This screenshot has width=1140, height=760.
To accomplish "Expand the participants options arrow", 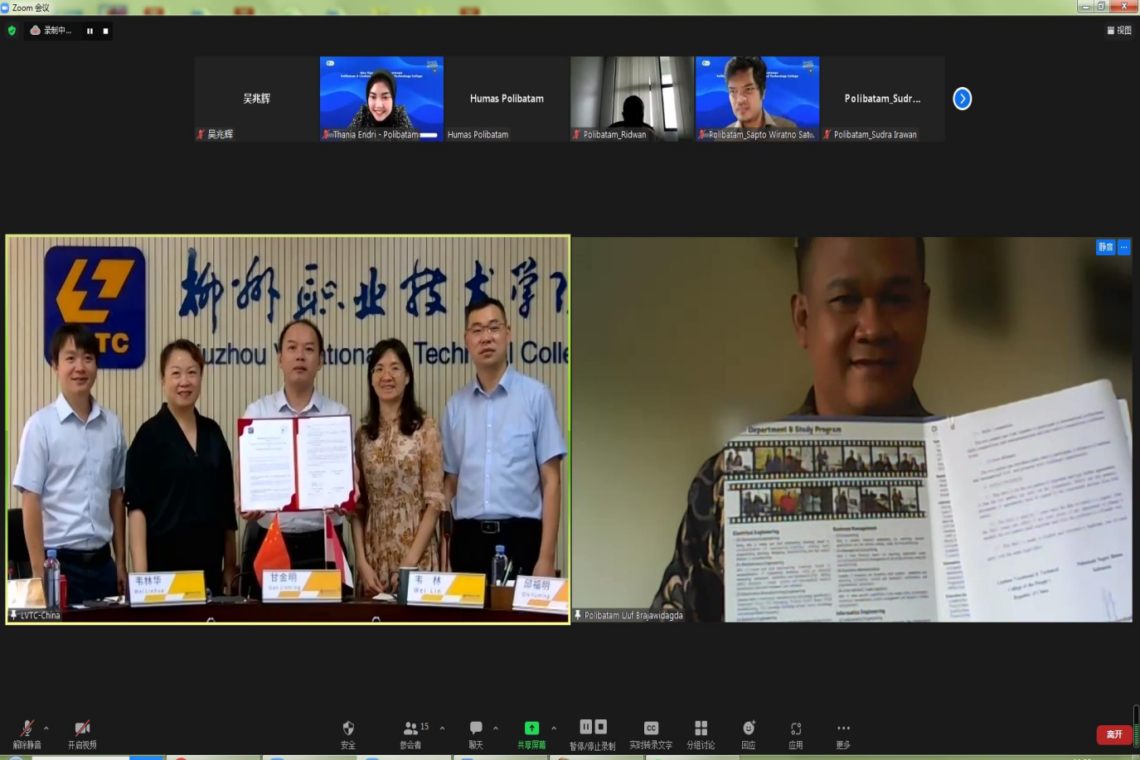I will pyautogui.click(x=442, y=728).
